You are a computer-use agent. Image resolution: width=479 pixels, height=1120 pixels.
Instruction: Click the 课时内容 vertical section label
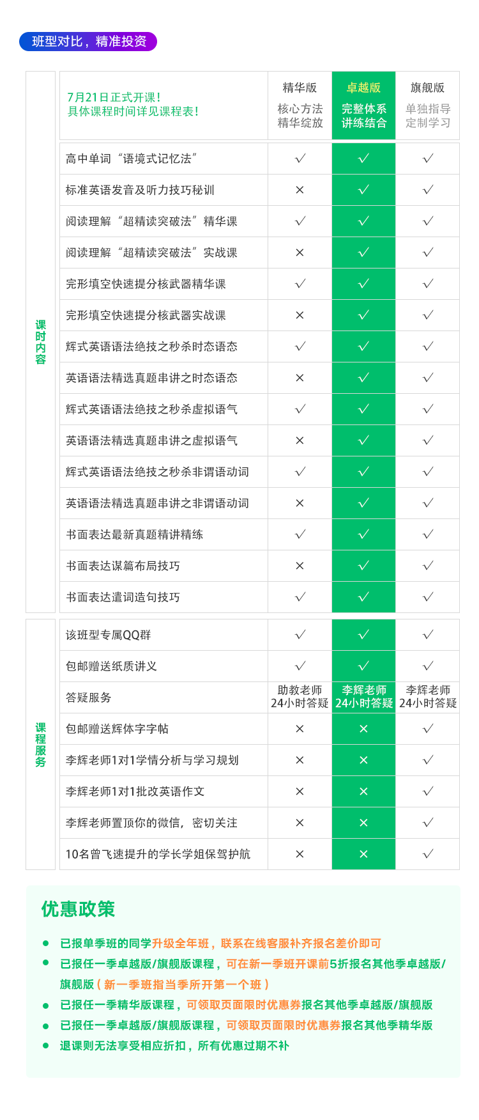coord(40,342)
